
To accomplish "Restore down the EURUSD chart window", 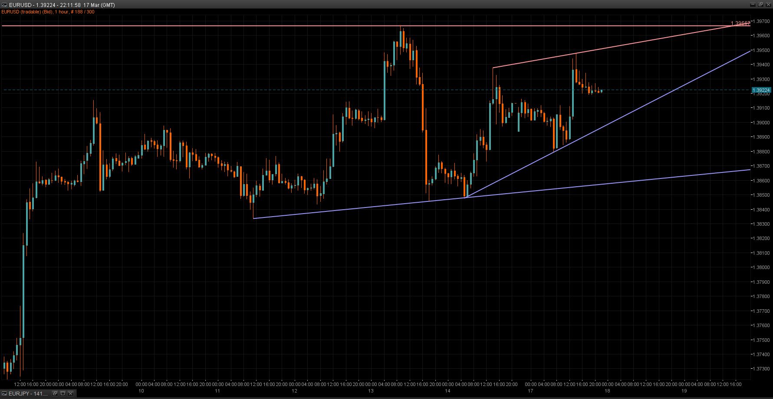I will [760, 4].
